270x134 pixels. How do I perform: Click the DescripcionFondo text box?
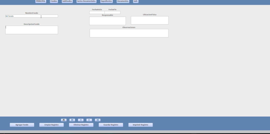(32, 30)
